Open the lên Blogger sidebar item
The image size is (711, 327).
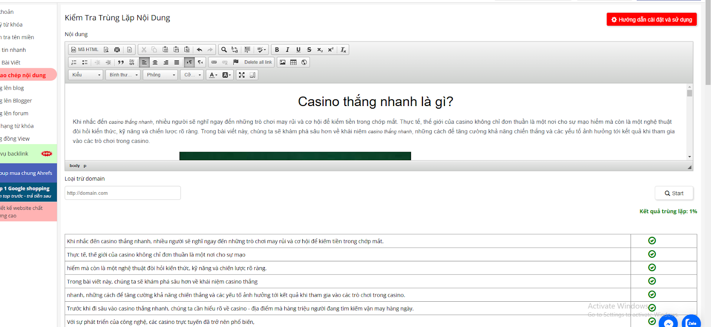click(x=16, y=101)
